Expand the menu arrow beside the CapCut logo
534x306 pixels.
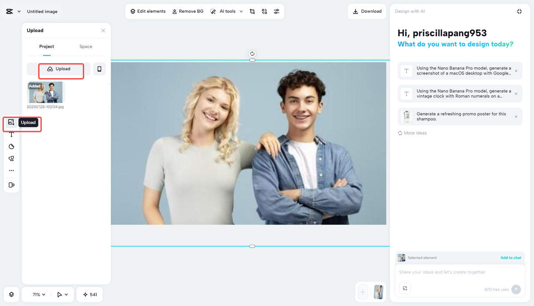coord(19,12)
